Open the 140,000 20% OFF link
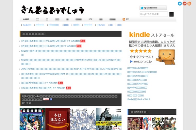 click(x=71, y=76)
